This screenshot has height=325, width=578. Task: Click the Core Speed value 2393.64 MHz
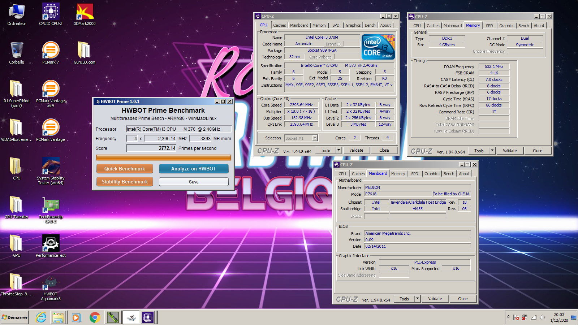(x=301, y=105)
